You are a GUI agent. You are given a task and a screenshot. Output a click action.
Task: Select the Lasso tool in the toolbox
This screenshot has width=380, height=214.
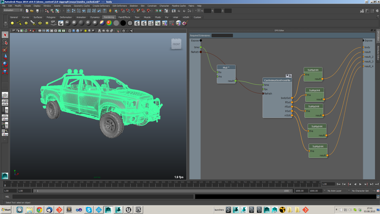[x=5, y=42]
